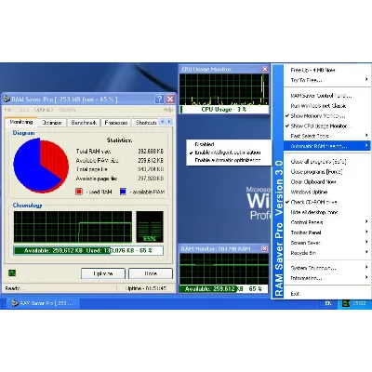Viewport: 372px width, 372px height.
Task: Click the RAM usage pie chart
Action: 41,166
